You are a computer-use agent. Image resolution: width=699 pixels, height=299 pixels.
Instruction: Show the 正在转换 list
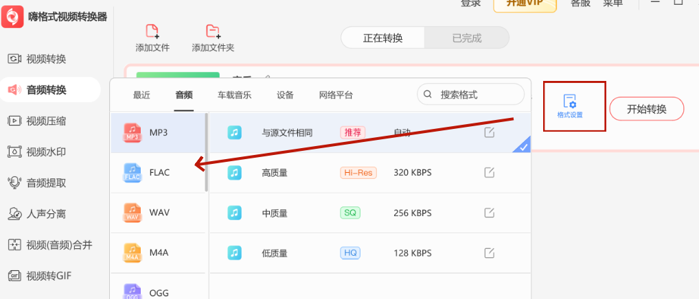383,38
